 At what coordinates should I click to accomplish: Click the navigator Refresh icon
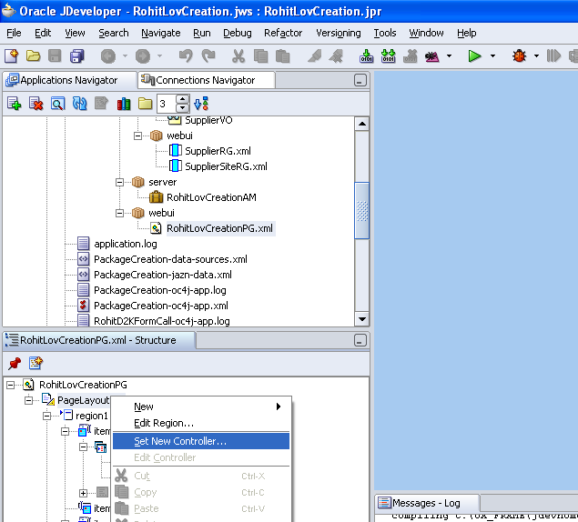[x=79, y=104]
